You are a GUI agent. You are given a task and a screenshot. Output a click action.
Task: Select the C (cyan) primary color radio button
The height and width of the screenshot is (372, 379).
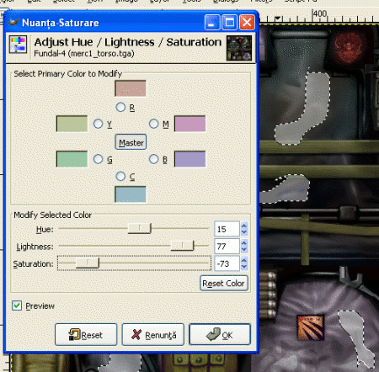pos(120,176)
